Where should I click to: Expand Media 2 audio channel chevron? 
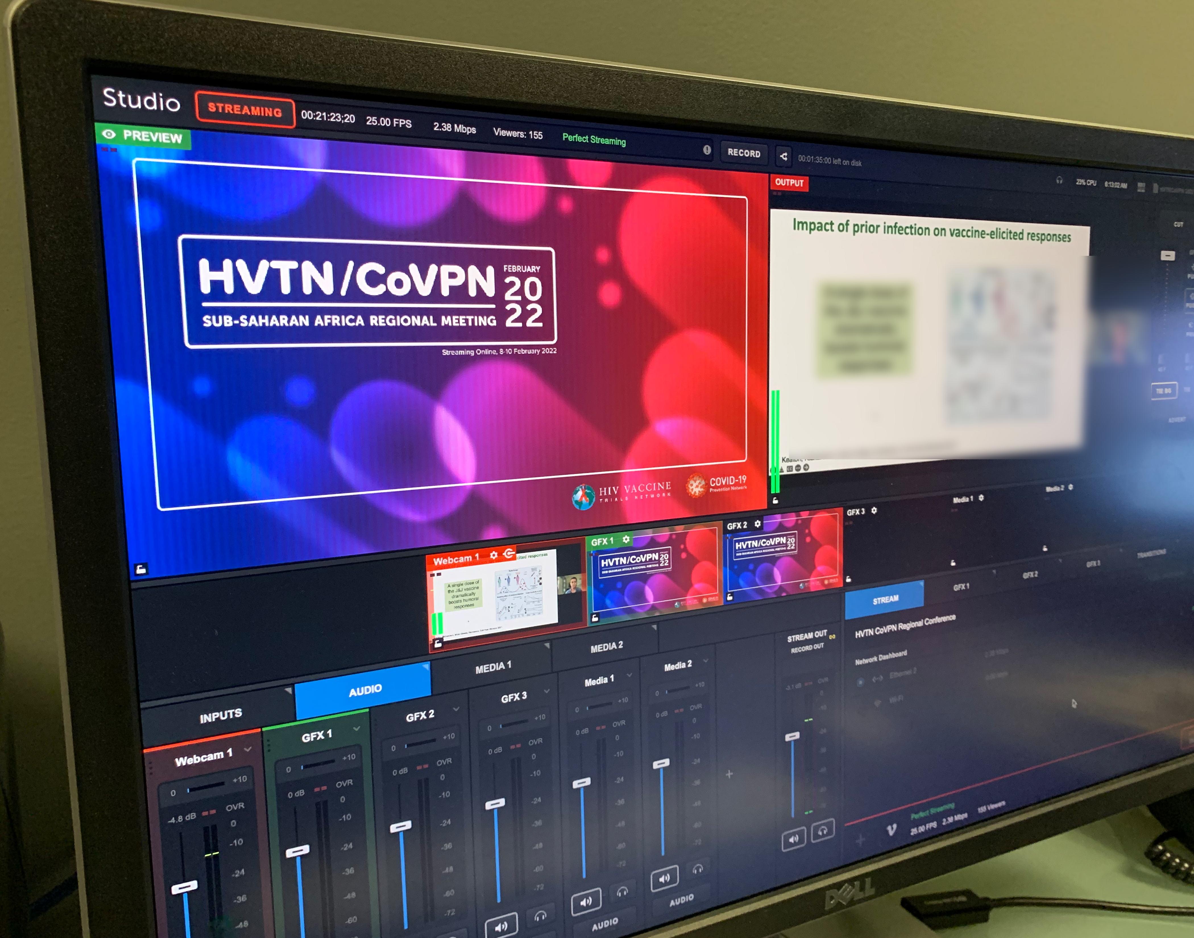tap(706, 660)
